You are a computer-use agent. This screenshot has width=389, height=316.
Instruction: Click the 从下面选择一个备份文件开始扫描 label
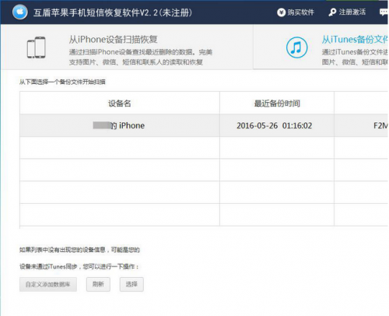pos(62,82)
